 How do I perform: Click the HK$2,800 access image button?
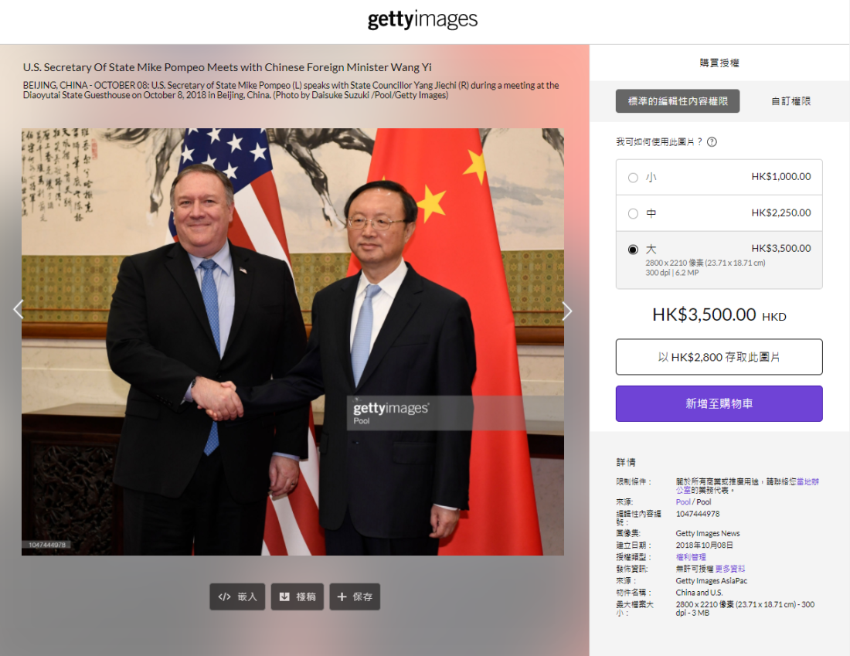pos(719,357)
